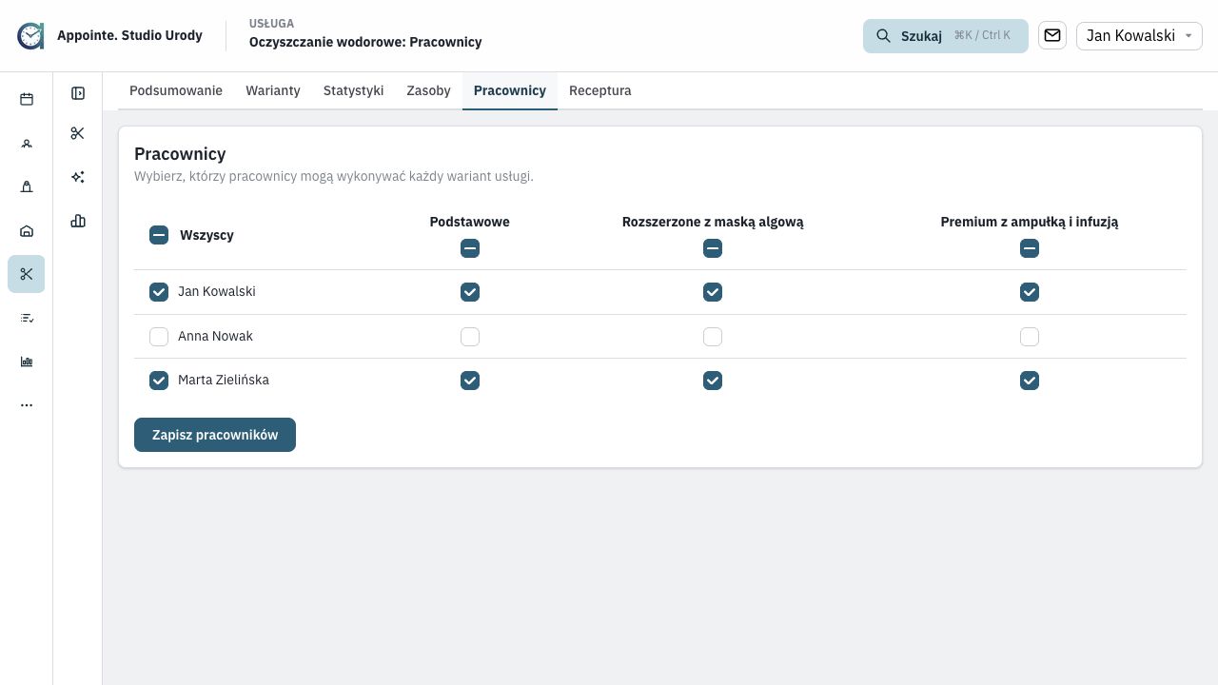Image resolution: width=1218 pixels, height=685 pixels.
Task: Click the Zapisz pracowników button
Action: [x=215, y=435]
